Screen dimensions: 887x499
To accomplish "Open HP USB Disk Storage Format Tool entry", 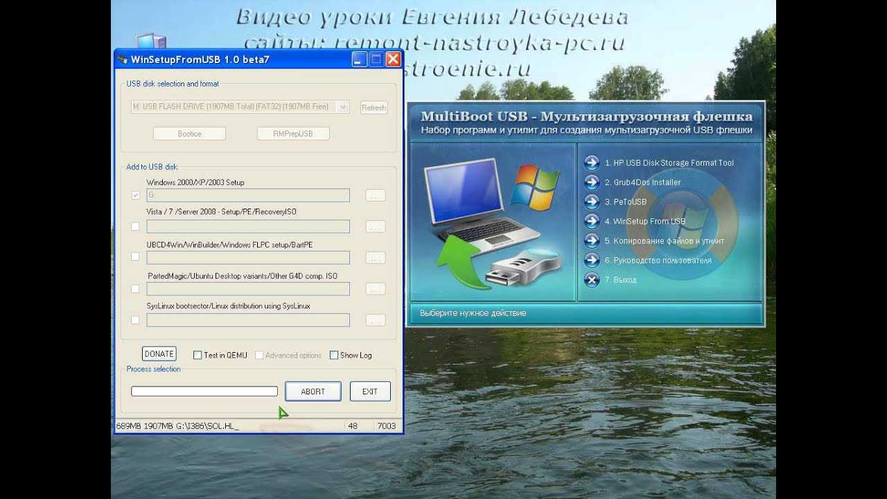I will pyautogui.click(x=669, y=163).
